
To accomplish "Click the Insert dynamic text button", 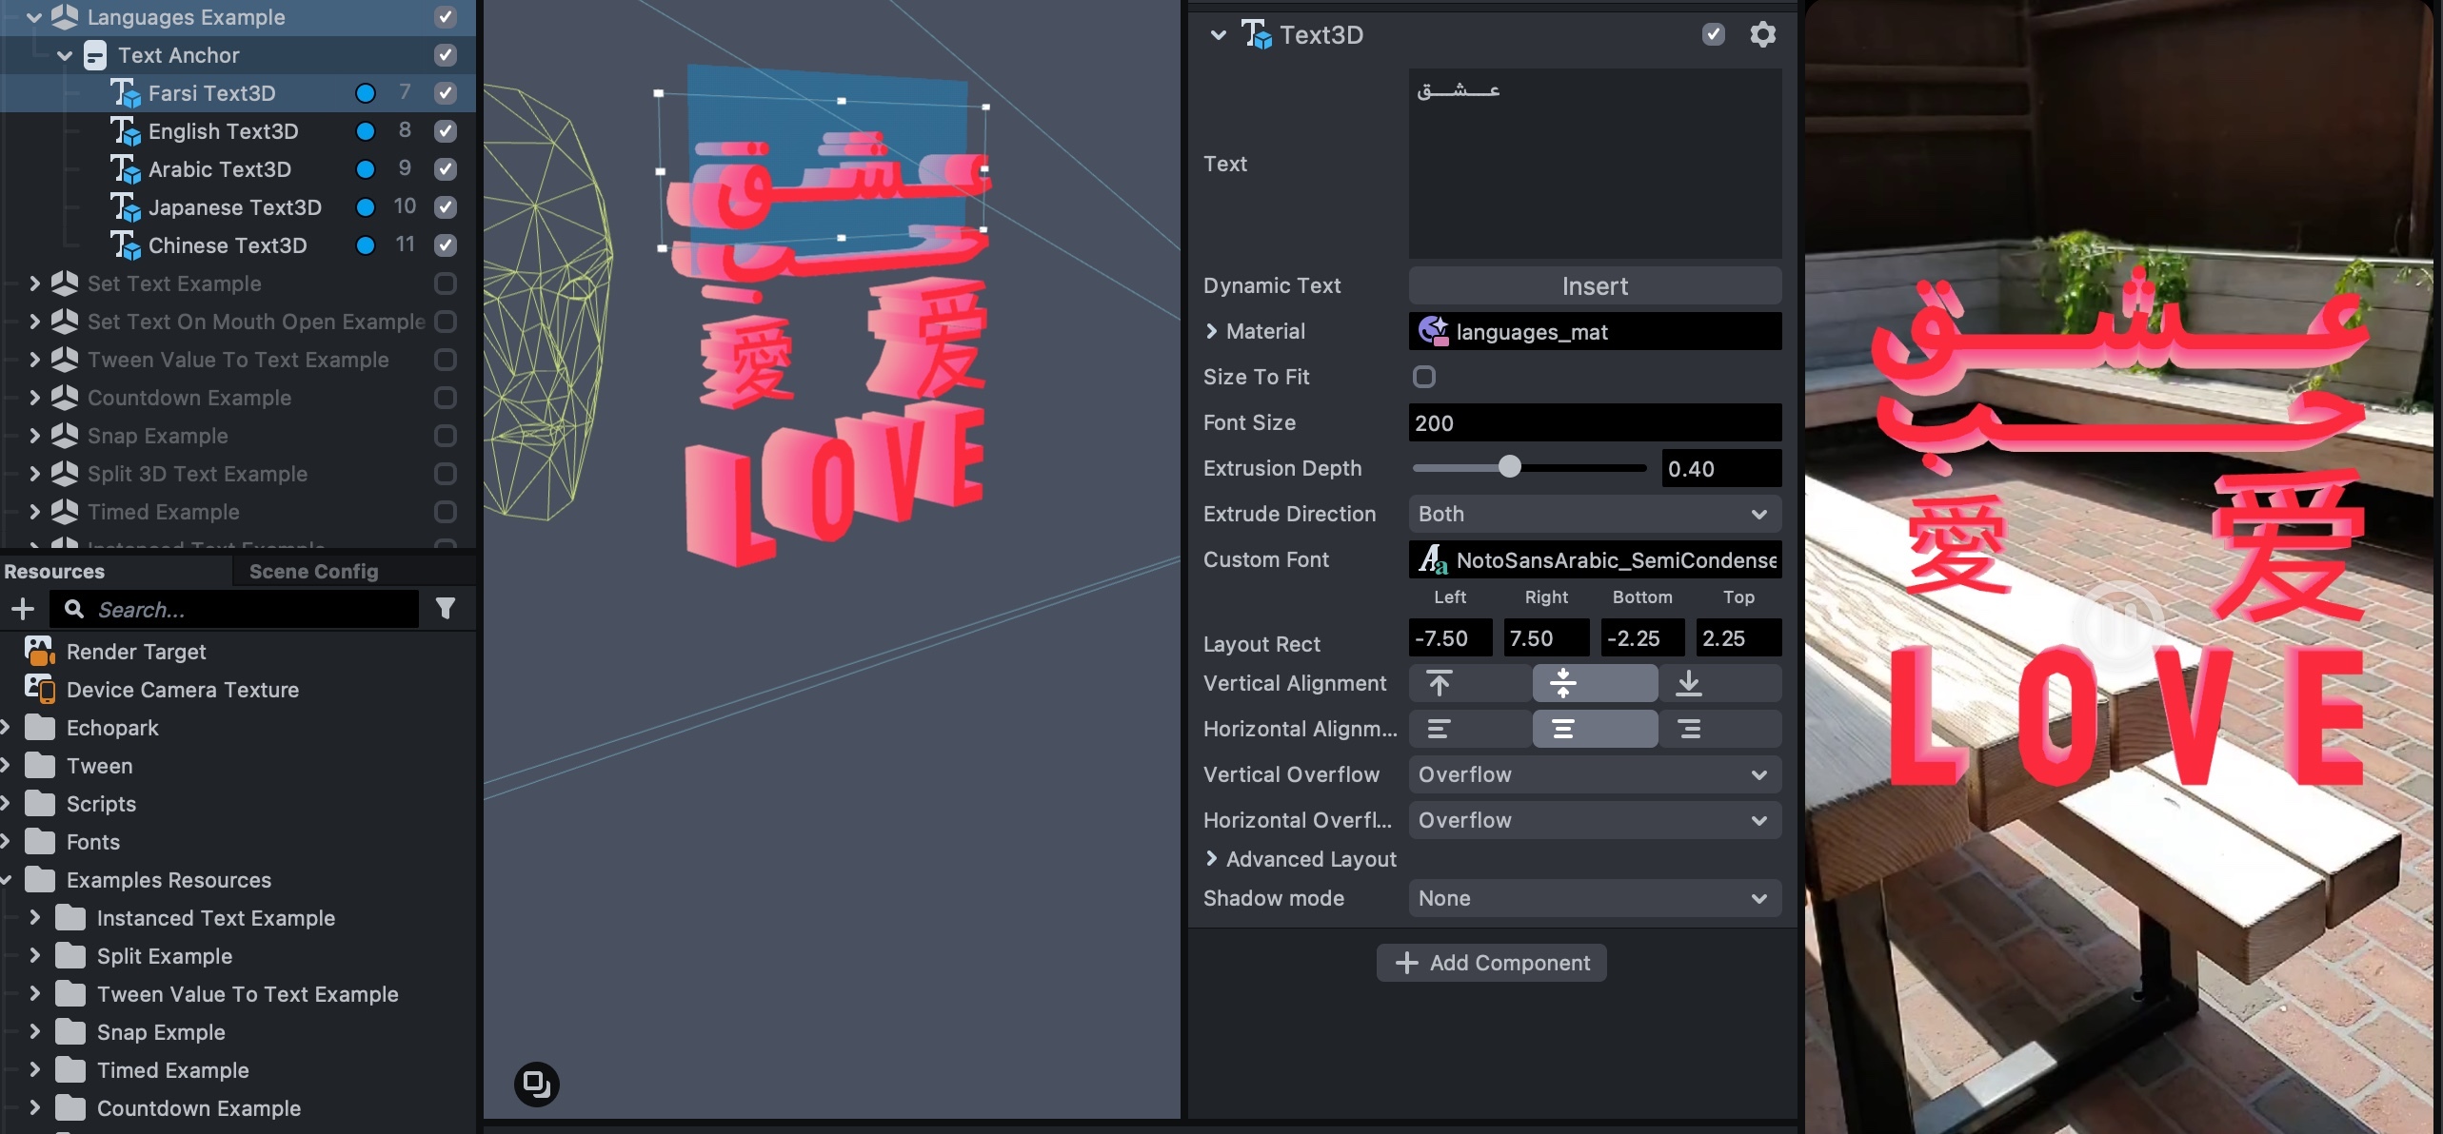I will (x=1594, y=285).
